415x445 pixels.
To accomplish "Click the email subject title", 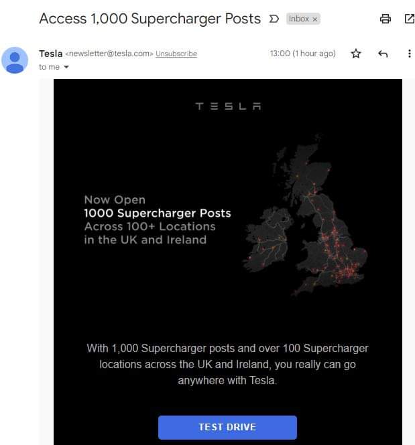I will pos(150,19).
